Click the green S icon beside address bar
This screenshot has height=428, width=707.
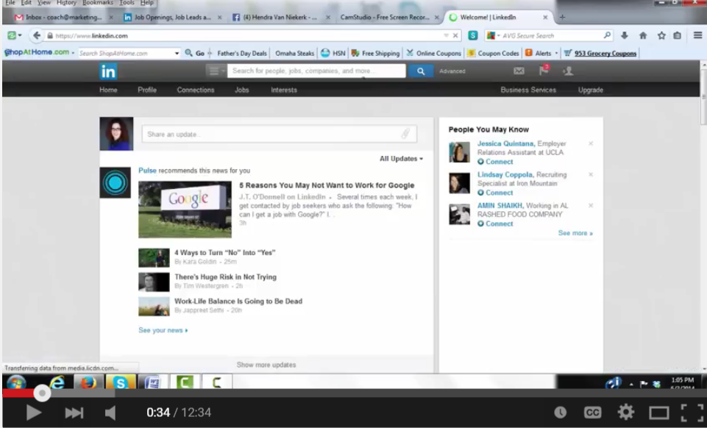472,35
